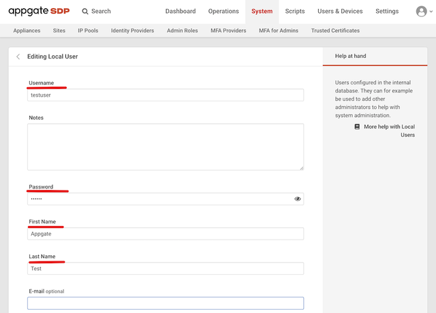
Task: Switch to the IP Pools tab
Action: (88, 31)
